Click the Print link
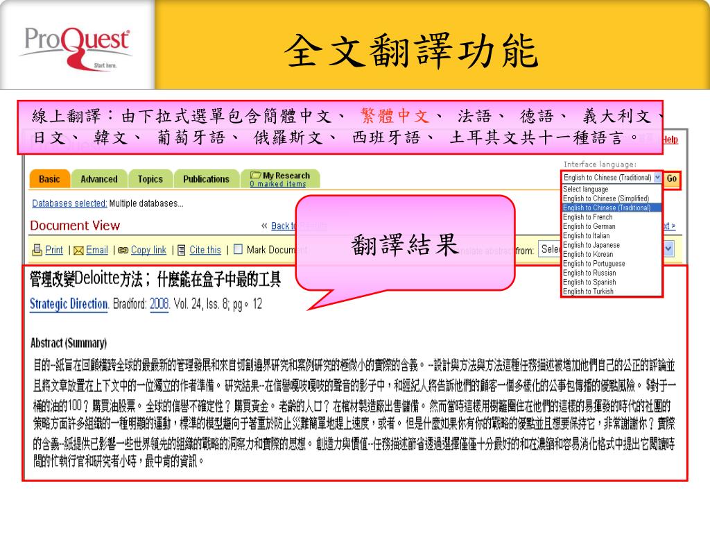Image resolution: width=710 pixels, height=533 pixels. (54, 250)
